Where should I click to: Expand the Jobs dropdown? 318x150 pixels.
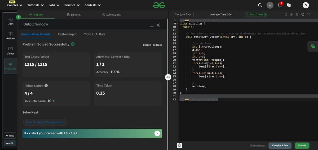54,5
